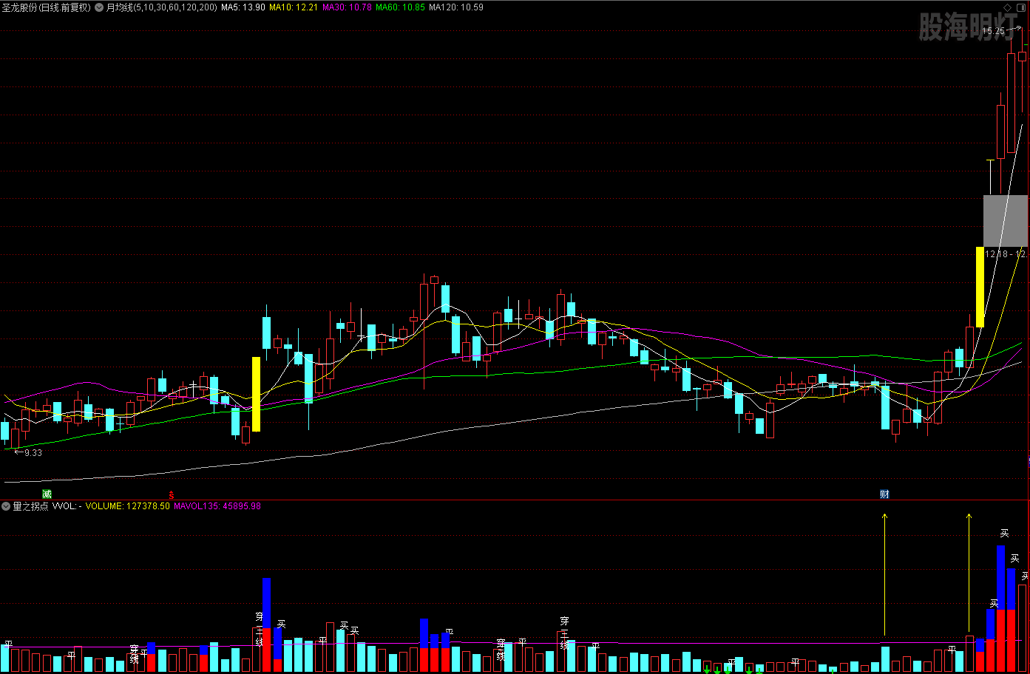The width and height of the screenshot is (1030, 674).
Task: Click the green MA60 value label
Action: coord(400,7)
